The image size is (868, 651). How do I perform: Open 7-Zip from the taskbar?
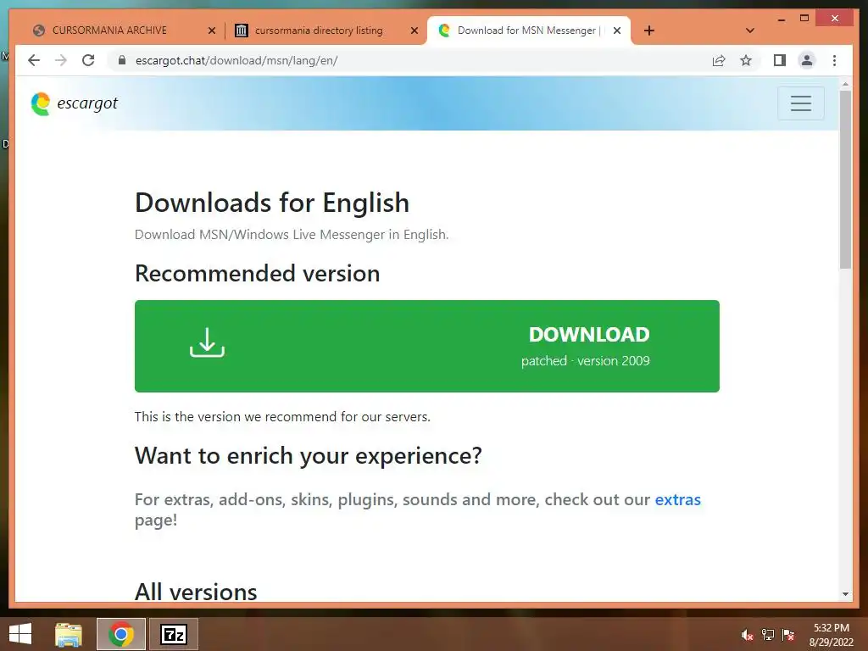(x=174, y=634)
